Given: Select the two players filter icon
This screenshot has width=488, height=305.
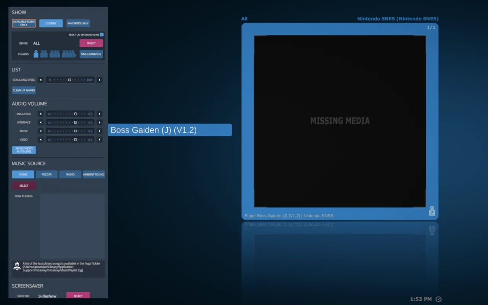Looking at the screenshot, I should click(x=44, y=54).
